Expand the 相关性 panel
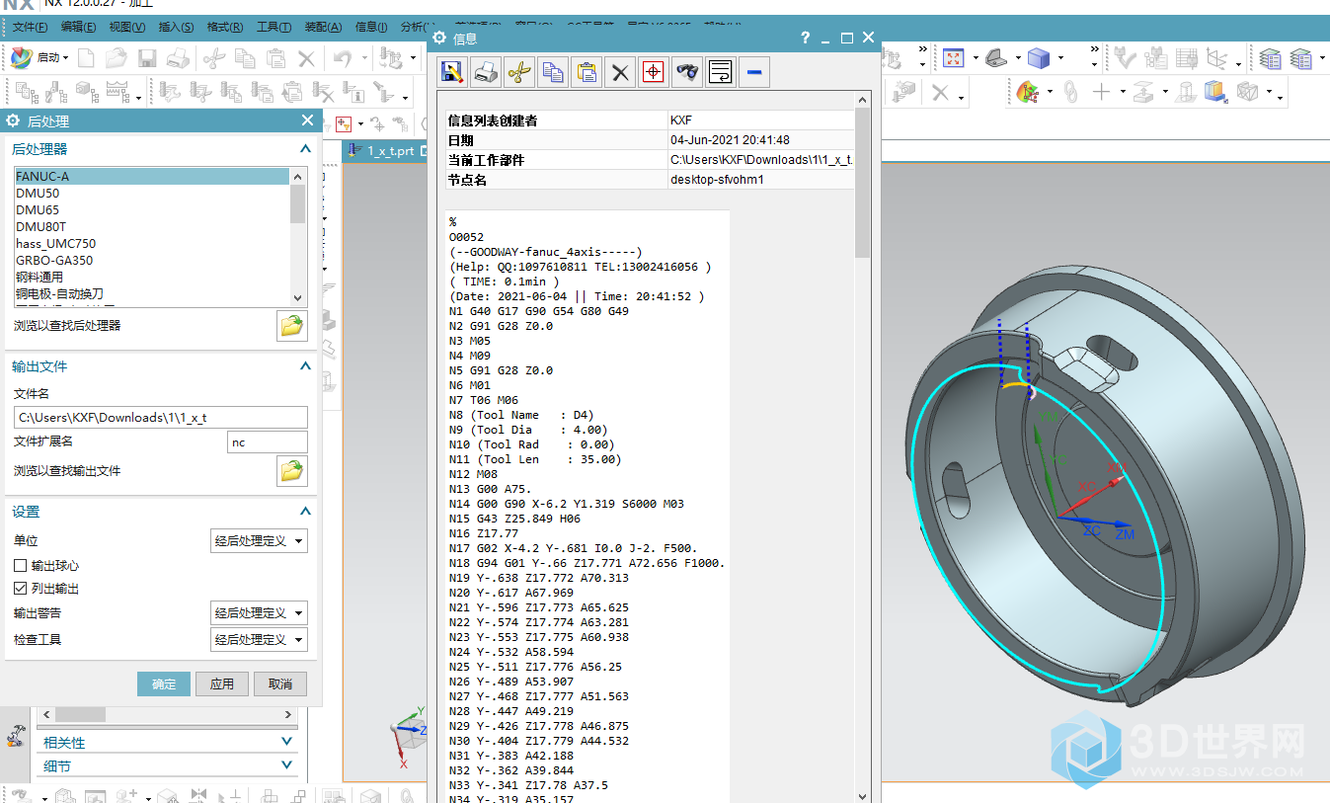 click(287, 742)
